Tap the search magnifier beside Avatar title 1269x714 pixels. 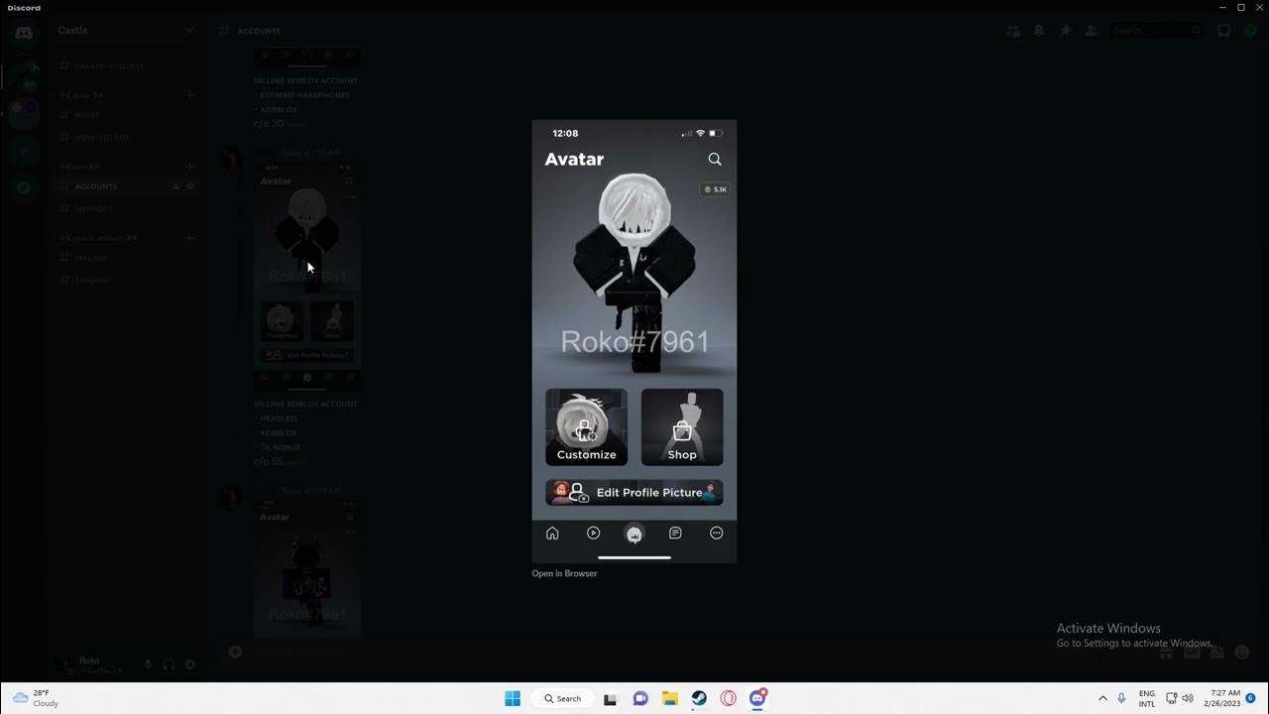coord(715,159)
